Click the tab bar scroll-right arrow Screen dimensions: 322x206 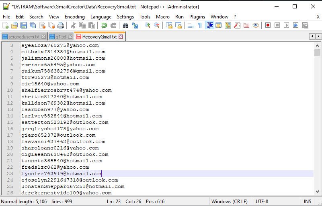tap(318, 37)
